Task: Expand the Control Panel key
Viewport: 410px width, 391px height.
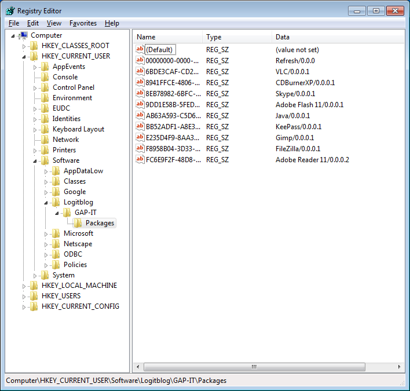Action: (x=35, y=88)
